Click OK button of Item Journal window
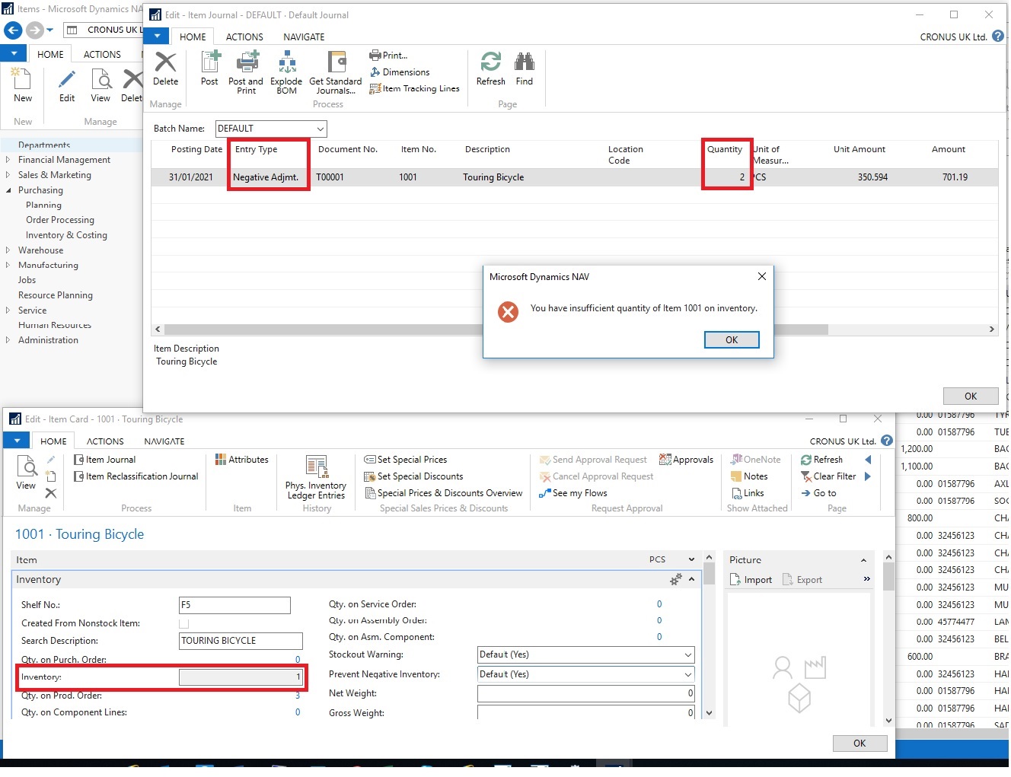Screen dimensions: 1011x777 (x=971, y=396)
